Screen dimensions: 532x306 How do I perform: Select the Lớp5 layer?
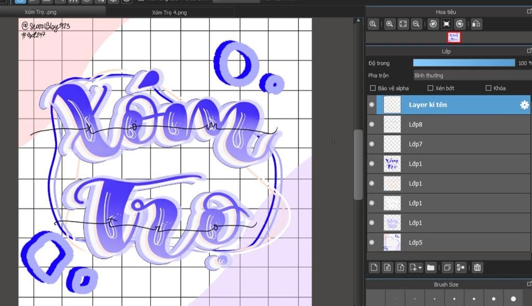(449, 242)
